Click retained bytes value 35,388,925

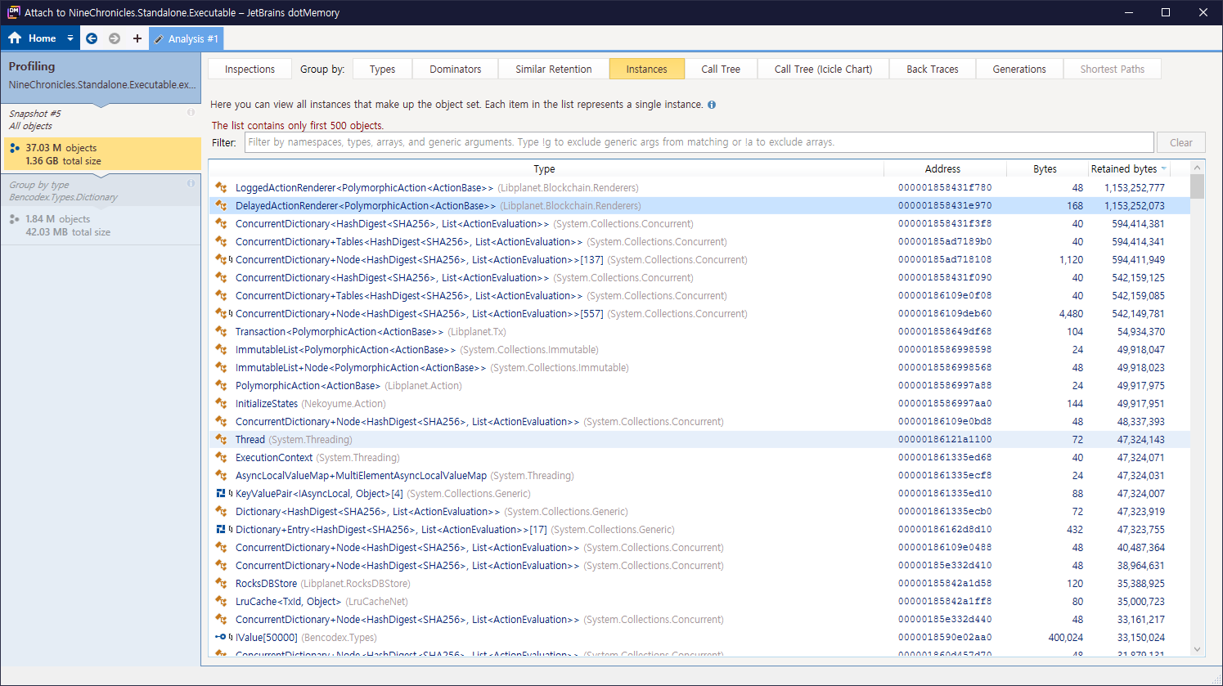click(x=1140, y=584)
